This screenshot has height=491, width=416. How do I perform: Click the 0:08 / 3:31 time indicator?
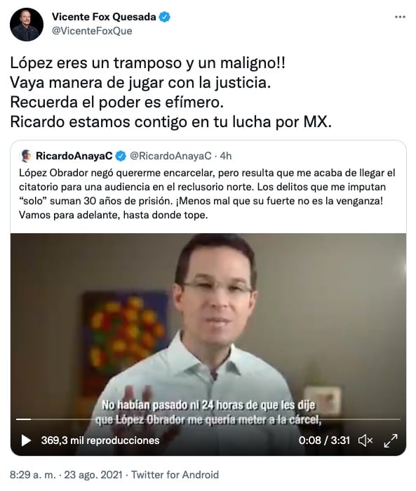[x=324, y=440]
